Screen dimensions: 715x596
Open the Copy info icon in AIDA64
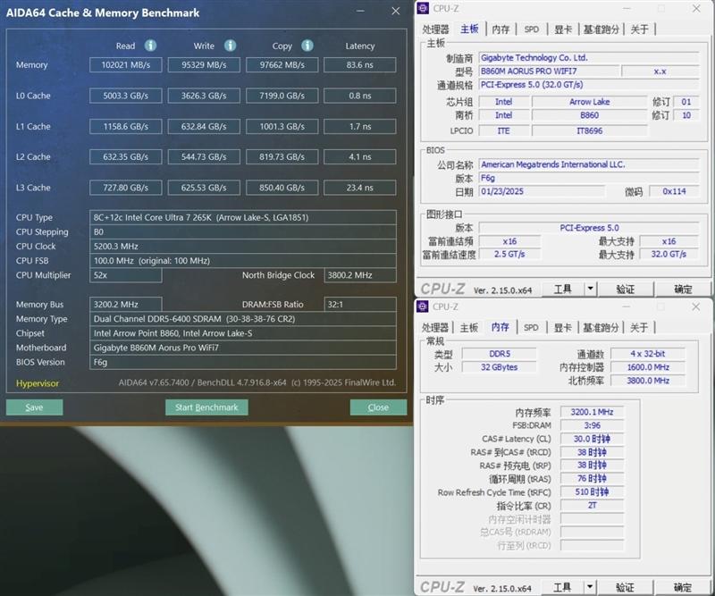(307, 46)
